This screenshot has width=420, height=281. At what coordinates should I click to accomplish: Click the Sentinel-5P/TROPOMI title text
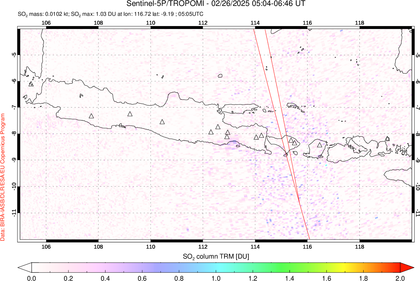pyautogui.click(x=216, y=4)
